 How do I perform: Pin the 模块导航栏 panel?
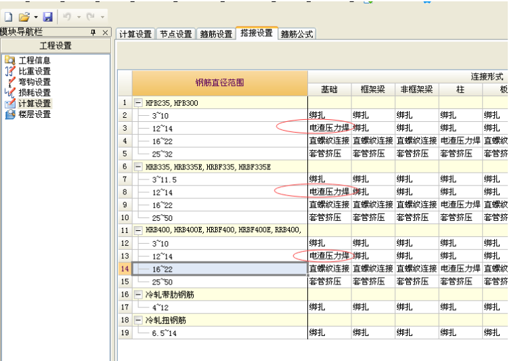pos(93,33)
